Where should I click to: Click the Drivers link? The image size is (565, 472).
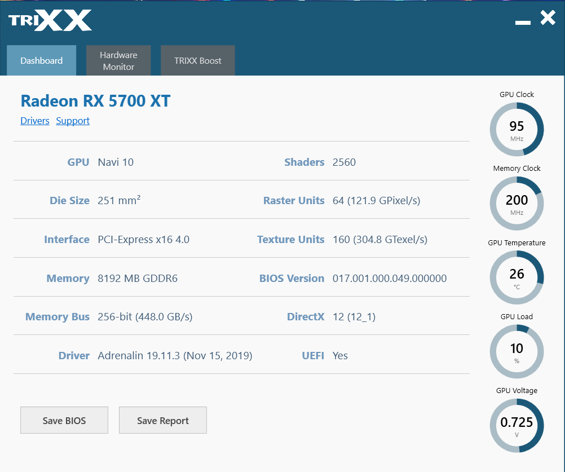pyautogui.click(x=34, y=121)
